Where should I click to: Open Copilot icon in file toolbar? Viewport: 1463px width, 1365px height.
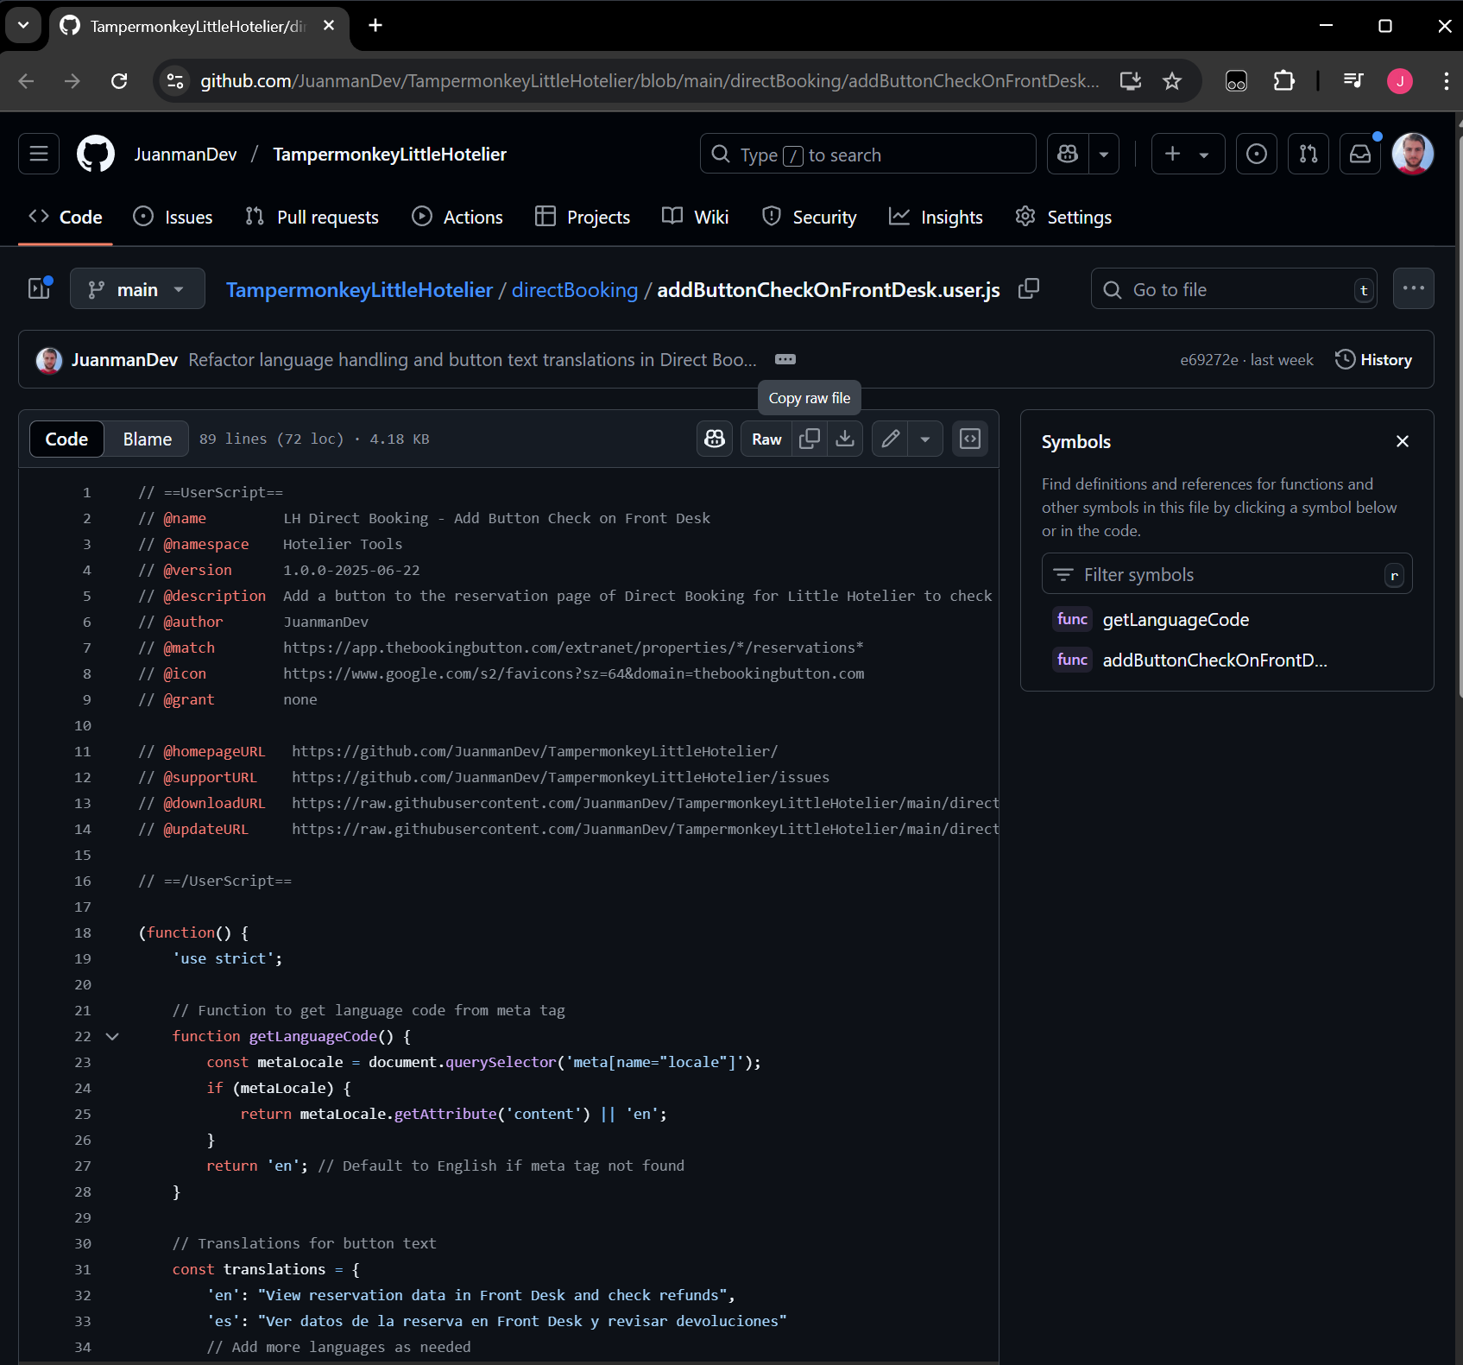pos(715,439)
